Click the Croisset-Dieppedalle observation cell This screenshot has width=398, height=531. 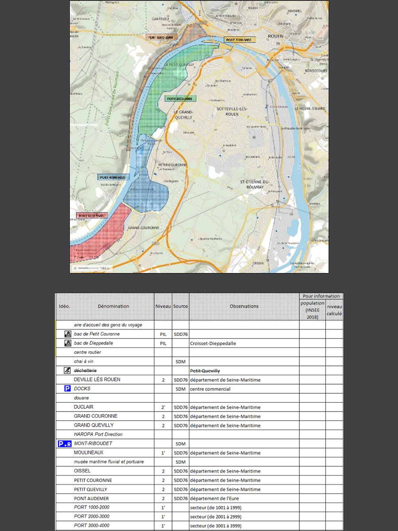(213, 343)
